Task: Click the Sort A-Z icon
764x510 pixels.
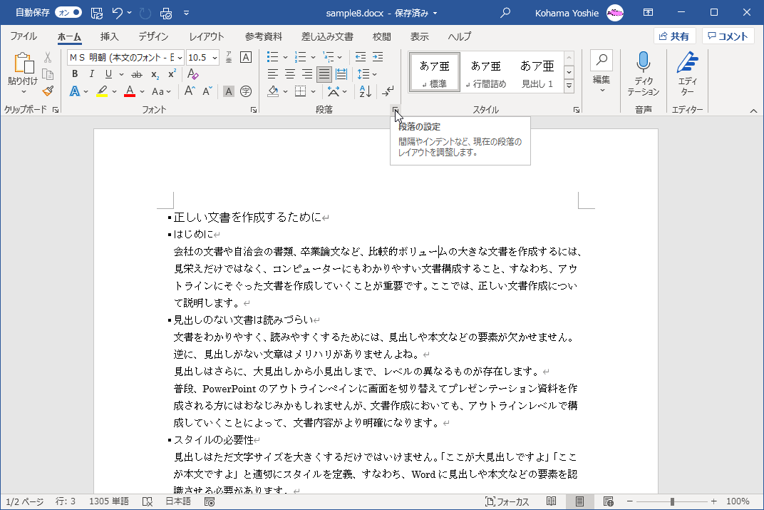Action: pos(366,91)
